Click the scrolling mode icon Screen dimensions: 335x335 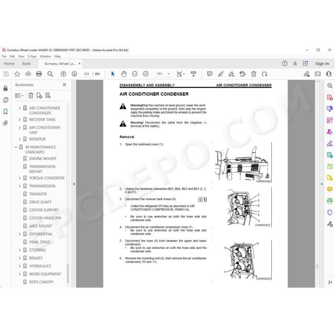(193, 74)
